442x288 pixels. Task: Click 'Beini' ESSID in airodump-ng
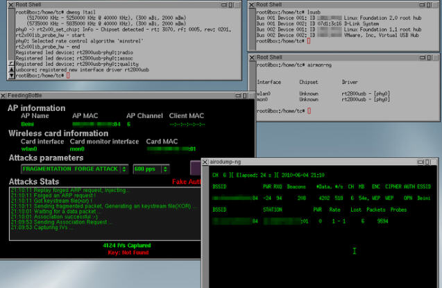(x=424, y=198)
